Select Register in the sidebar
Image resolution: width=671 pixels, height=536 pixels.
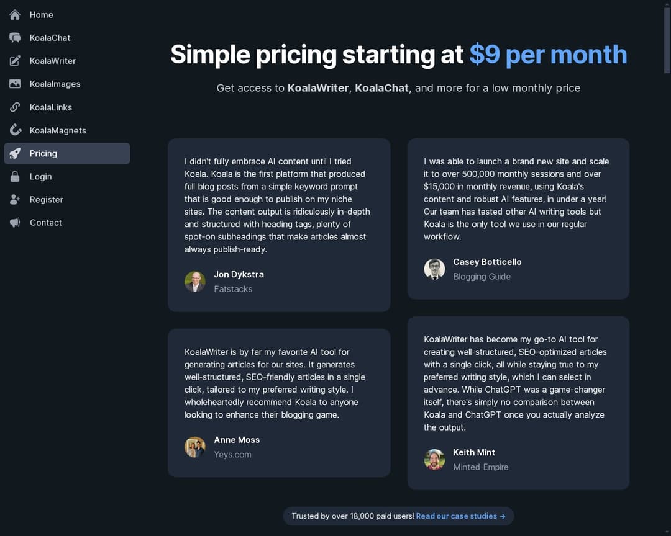[47, 200]
